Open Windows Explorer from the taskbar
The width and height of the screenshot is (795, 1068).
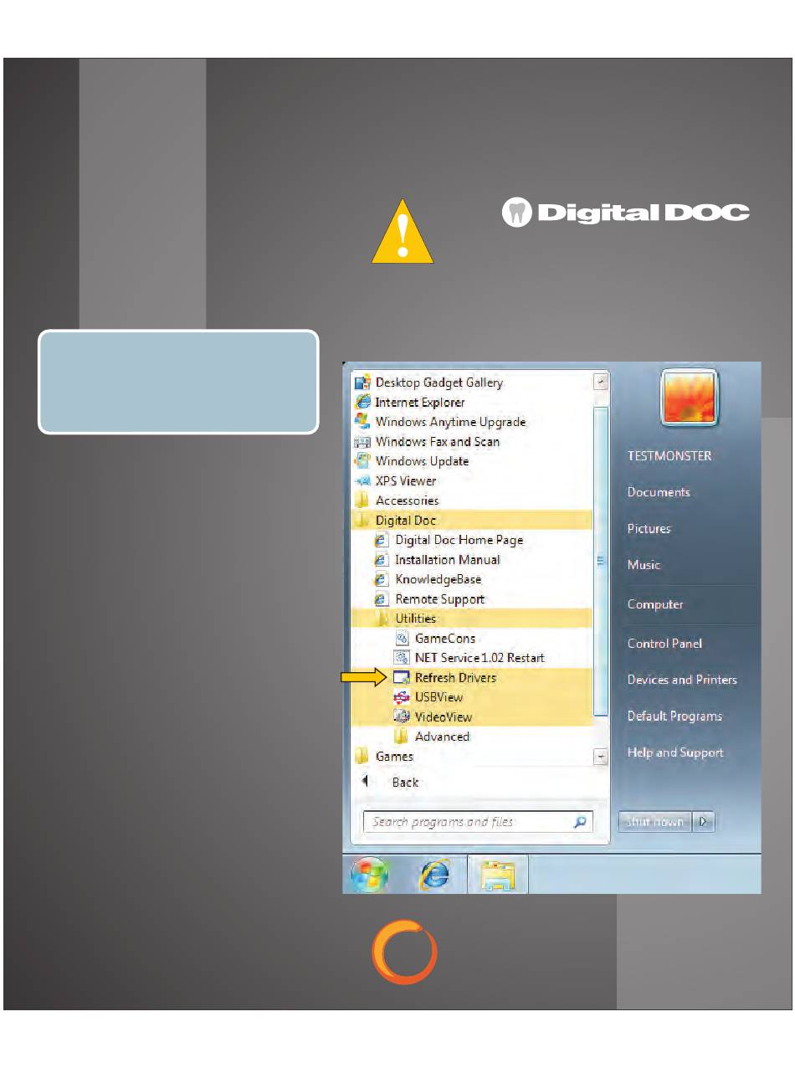[x=497, y=875]
